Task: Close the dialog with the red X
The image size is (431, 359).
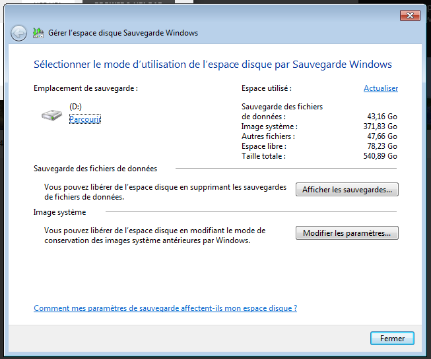Action: pyautogui.click(x=410, y=16)
